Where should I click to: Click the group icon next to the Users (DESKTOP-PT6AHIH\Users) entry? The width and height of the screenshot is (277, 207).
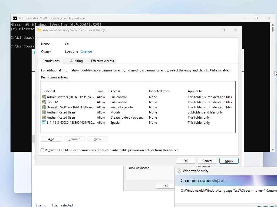[x=44, y=107]
